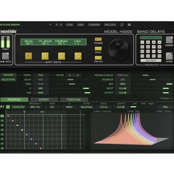The image size is (174, 175).
Task: Toggle the GLOBAL snapshot button
Action: pyautogui.click(x=169, y=56)
